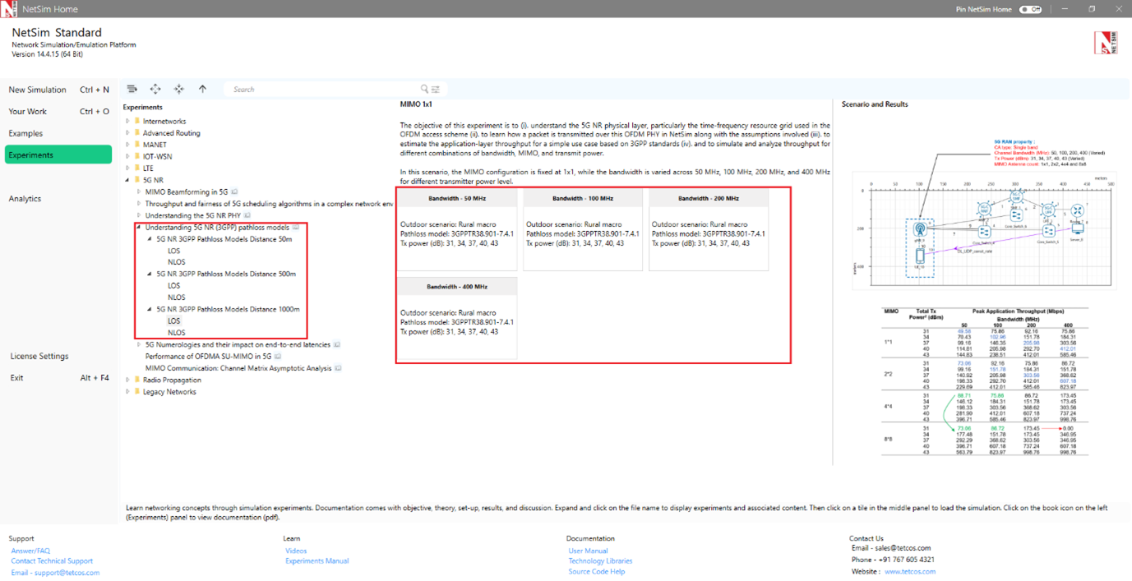Click the up arrow toolbar icon

[x=202, y=89]
